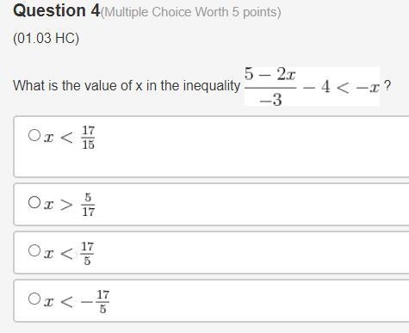Mark the radio button for x < 17/5
Viewport: 409px width, 333px height.
(x=34, y=250)
